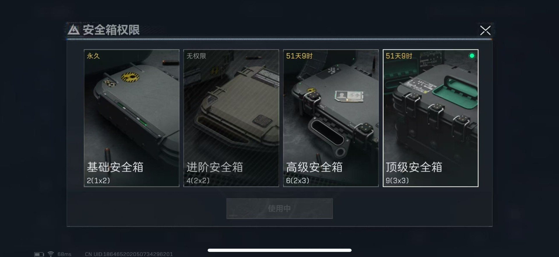Click the 2(1x2) capacity text
The width and height of the screenshot is (559, 257).
point(98,180)
